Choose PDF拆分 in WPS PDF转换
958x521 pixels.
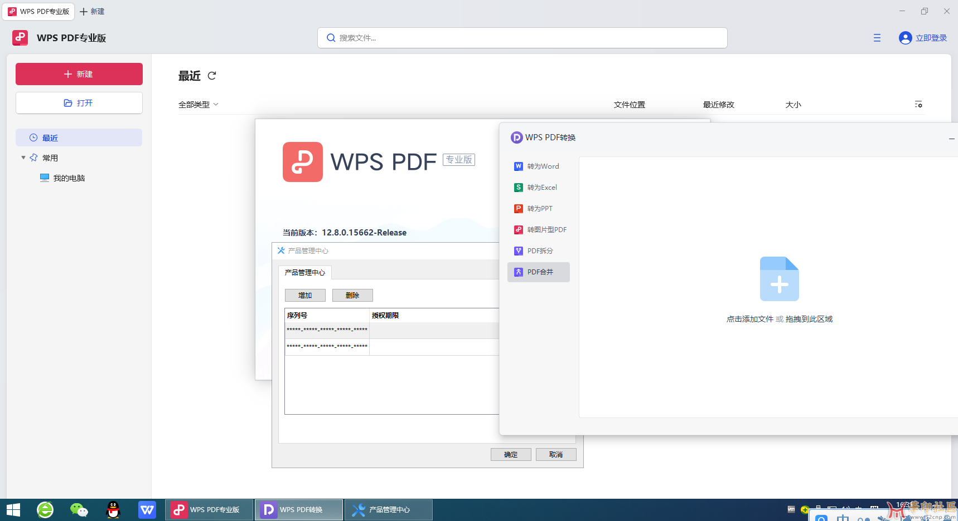pos(539,251)
